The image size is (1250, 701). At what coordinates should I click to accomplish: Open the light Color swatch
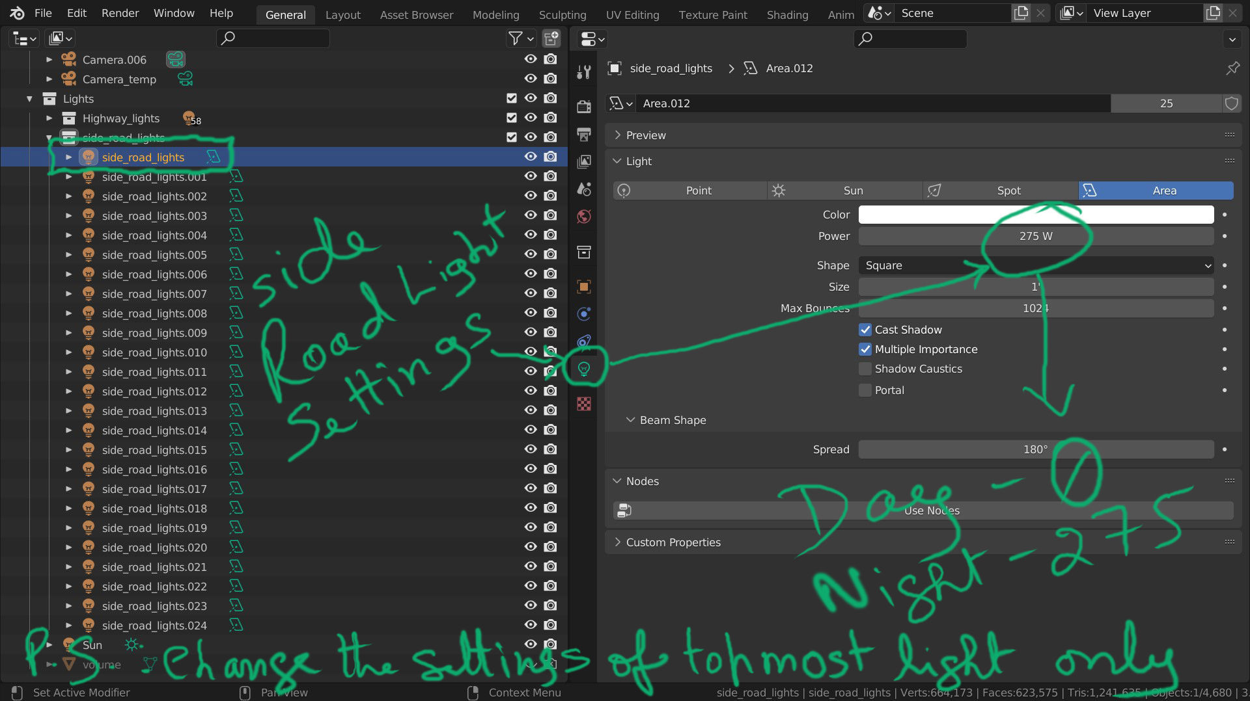click(x=1036, y=215)
